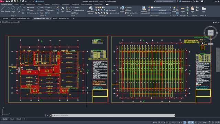Image resolution: width=220 pixels, height=124 pixels.
Task: Click the Undo arrow in quick access toolbar
Action: point(26,1)
